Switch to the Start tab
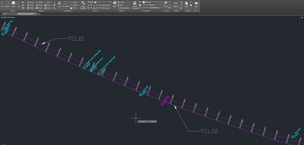 pyautogui.click(x=5, y=14)
